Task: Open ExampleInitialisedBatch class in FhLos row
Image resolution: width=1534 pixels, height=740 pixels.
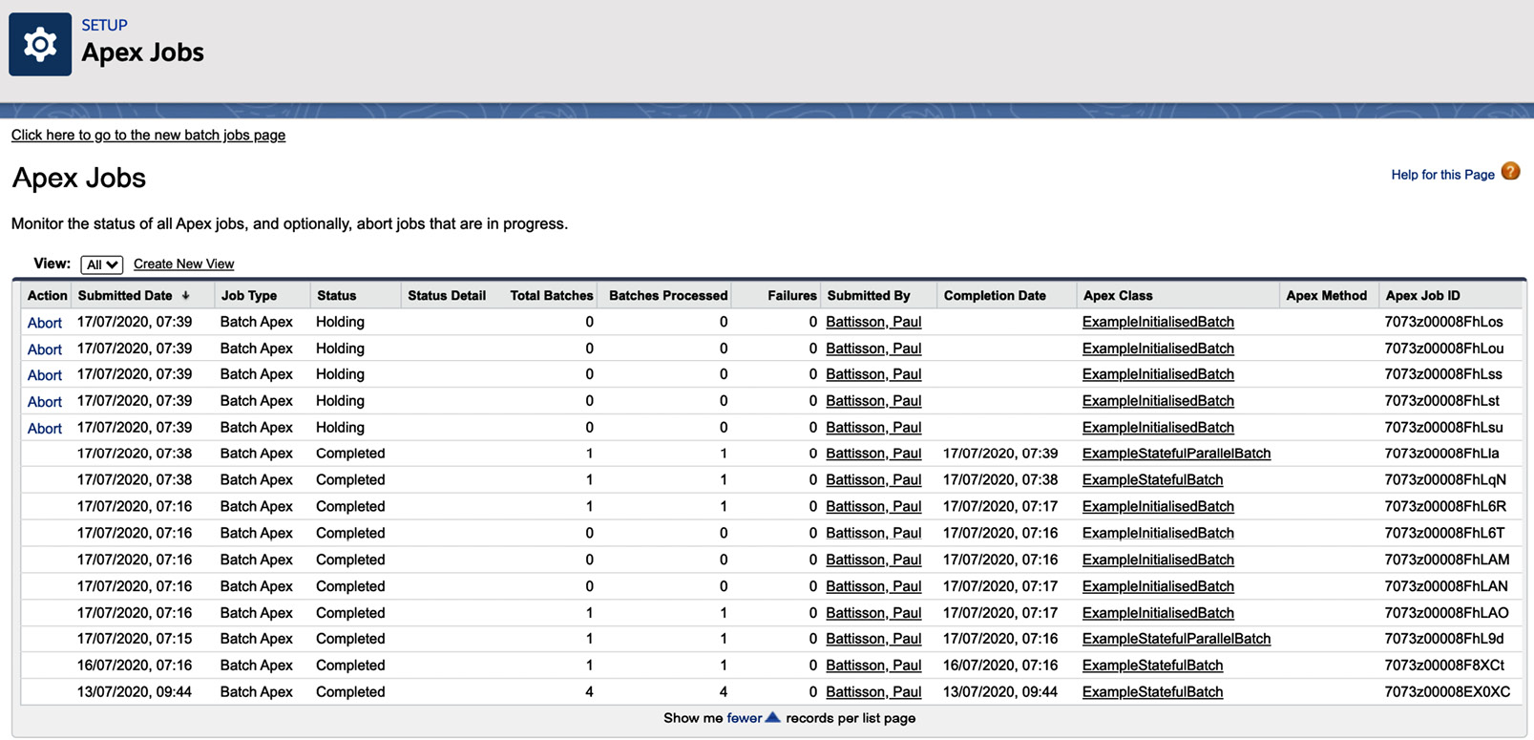Action: pos(1158,322)
